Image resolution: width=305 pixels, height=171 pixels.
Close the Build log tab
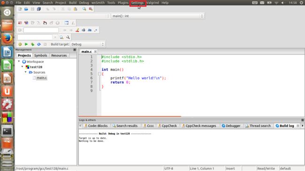coord(298,126)
